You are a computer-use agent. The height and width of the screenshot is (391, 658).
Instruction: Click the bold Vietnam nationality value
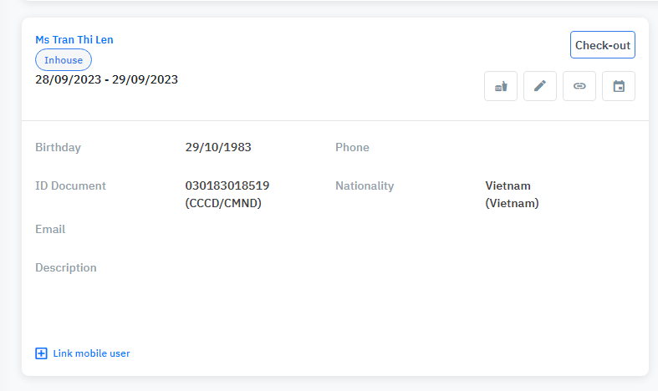508,185
